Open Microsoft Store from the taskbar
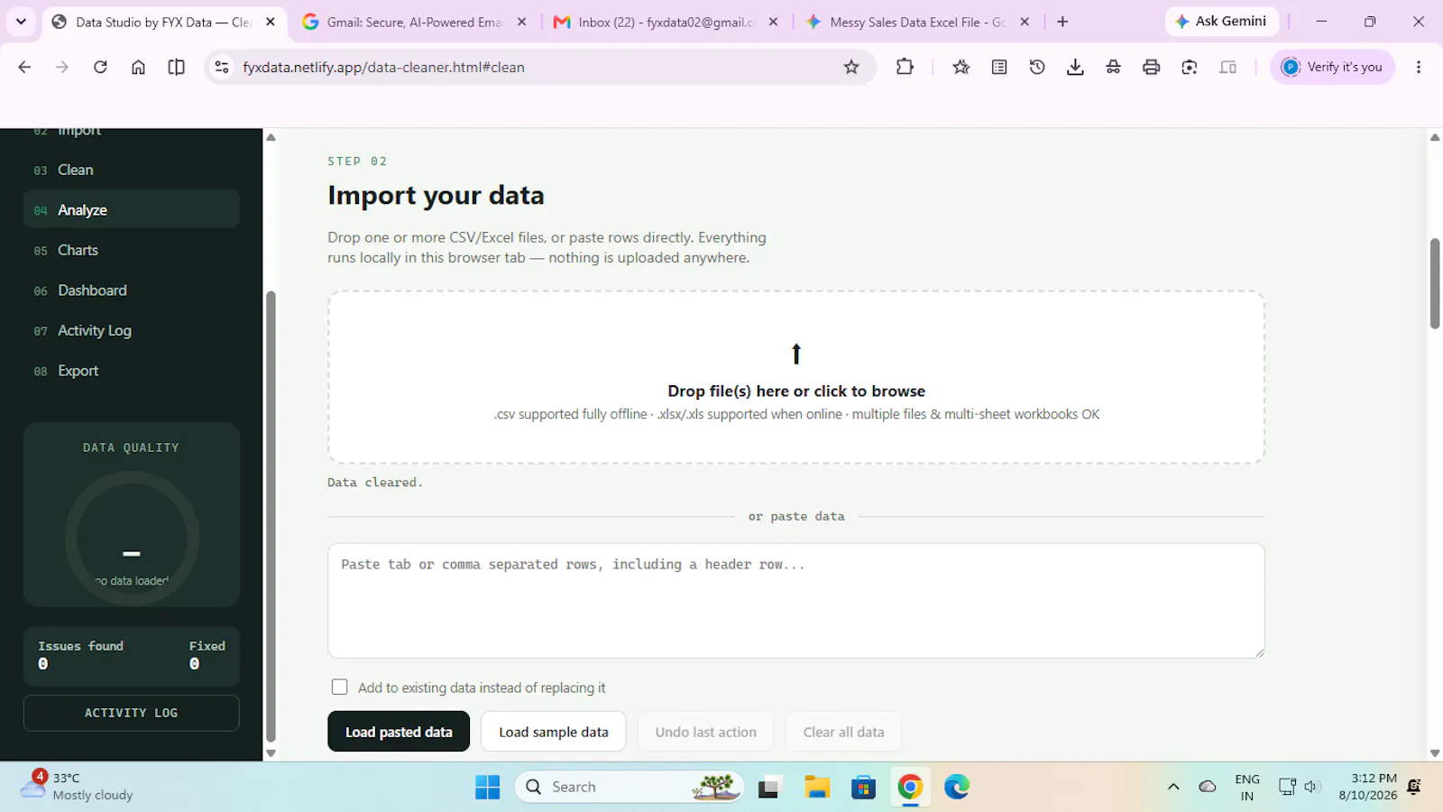Viewport: 1443px width, 812px height. tap(863, 788)
